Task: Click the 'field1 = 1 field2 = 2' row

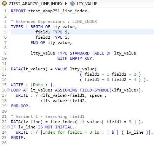Action: pos(111,74)
